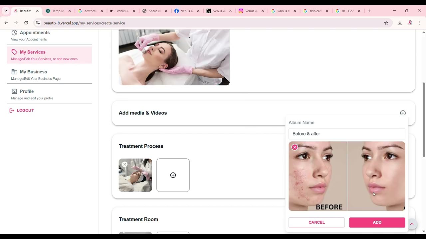Click the My Business building icon
426x239 pixels.
click(14, 72)
